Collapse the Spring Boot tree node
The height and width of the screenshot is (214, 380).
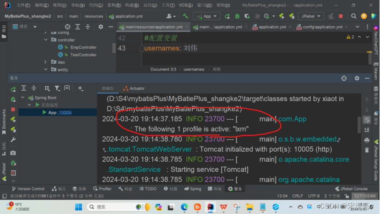tap(22, 98)
